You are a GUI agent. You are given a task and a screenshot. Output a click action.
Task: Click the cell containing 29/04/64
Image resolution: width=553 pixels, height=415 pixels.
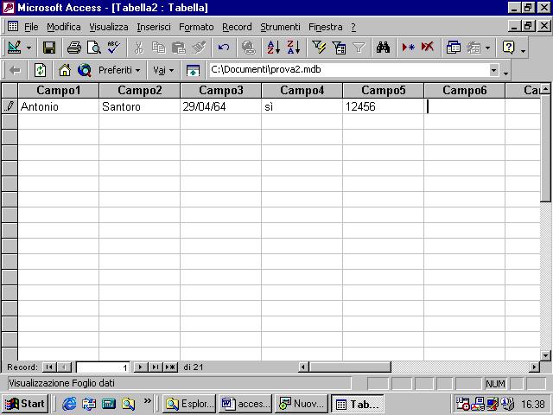[x=221, y=106]
